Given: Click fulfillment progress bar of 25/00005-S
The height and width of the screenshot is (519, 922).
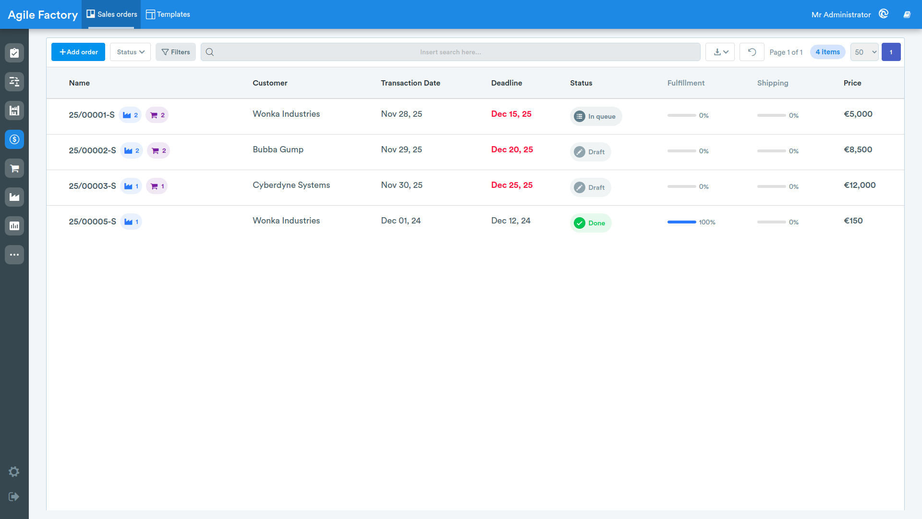Looking at the screenshot, I should 682,222.
